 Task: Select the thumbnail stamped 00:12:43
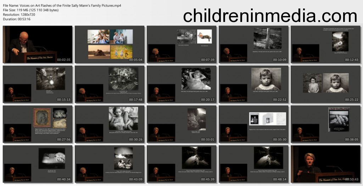(325, 44)
